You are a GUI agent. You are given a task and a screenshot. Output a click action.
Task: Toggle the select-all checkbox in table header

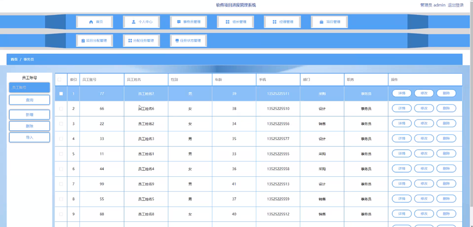click(60, 80)
